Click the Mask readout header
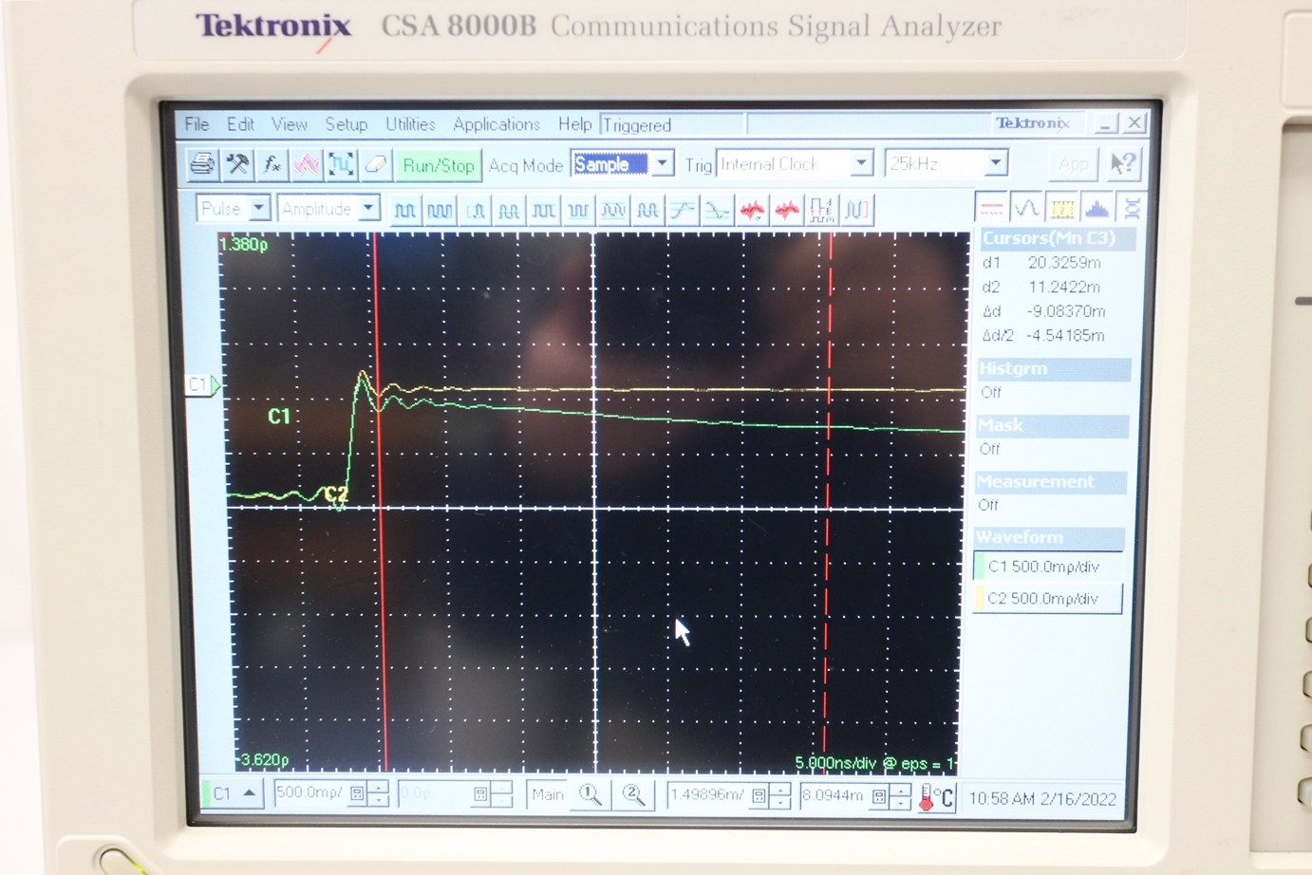 click(1052, 425)
